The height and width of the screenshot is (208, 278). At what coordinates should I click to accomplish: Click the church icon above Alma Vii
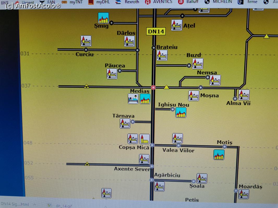244,95
